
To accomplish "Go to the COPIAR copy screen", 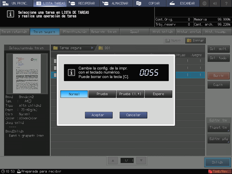I will (149, 3).
